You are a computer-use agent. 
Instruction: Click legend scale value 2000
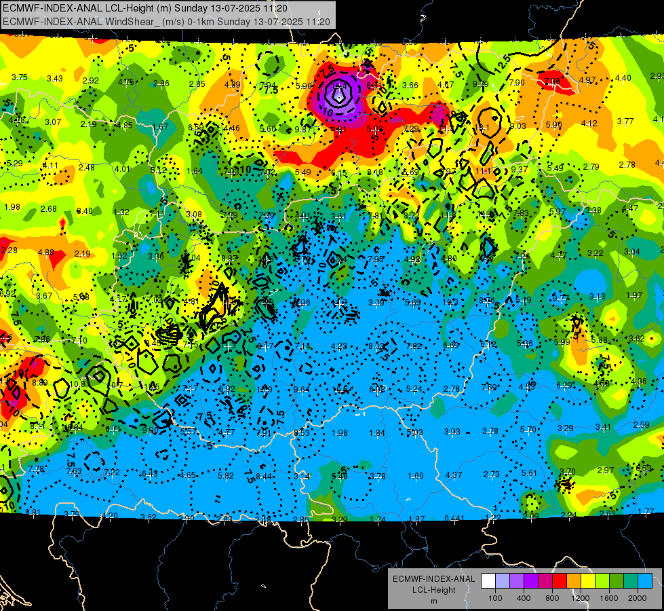(x=638, y=598)
